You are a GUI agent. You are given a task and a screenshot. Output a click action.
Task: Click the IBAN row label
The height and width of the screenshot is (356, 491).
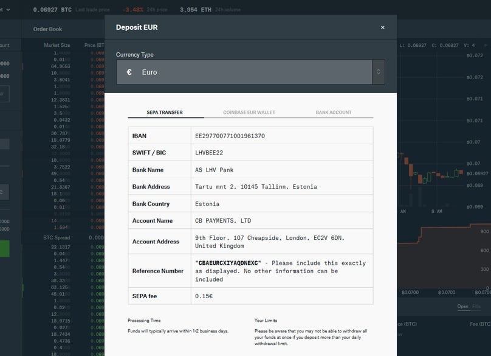(139, 136)
